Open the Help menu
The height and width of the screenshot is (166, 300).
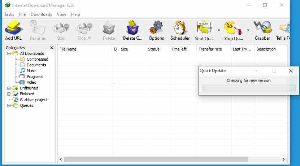point(75,14)
